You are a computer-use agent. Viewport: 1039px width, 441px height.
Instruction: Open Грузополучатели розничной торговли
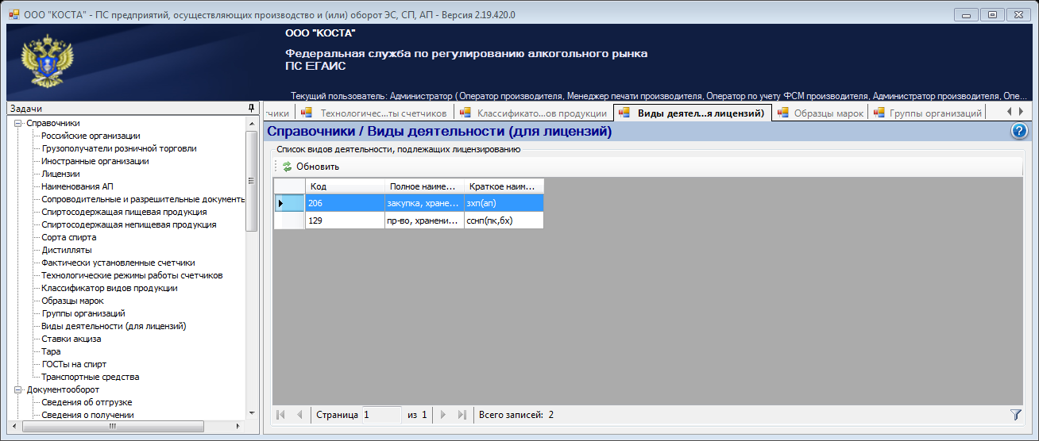[x=119, y=148]
